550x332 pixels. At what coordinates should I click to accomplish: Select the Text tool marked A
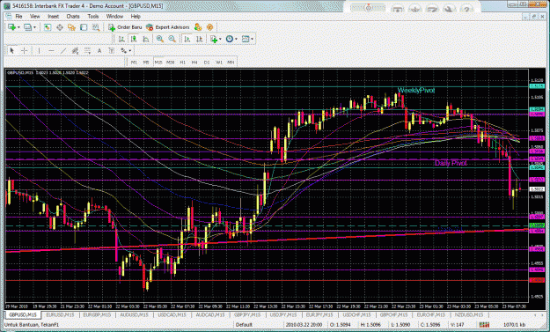pyautogui.click(x=99, y=51)
